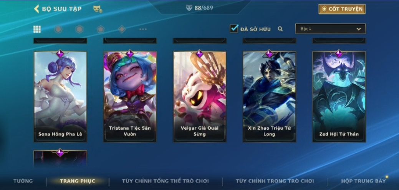Uncheck the Đã Sở Hữu checkbox

pos(234,28)
